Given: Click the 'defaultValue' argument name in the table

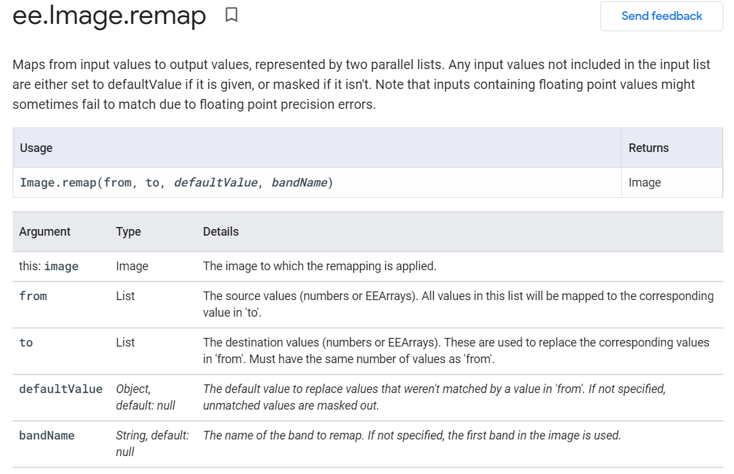Looking at the screenshot, I should tap(60, 389).
